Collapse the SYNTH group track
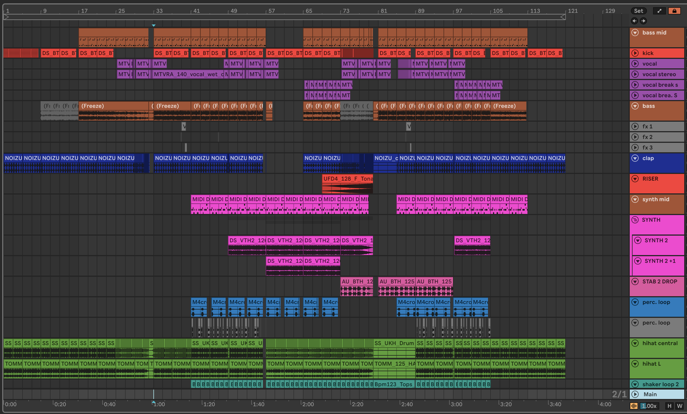687x414 pixels. pyautogui.click(x=635, y=220)
